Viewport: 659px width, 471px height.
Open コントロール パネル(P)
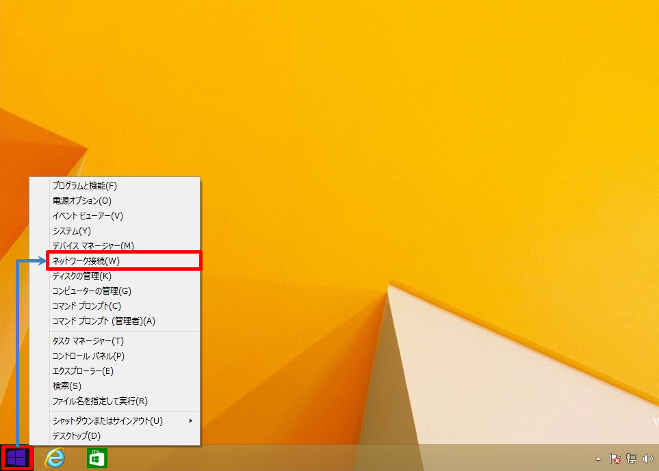tap(115, 356)
